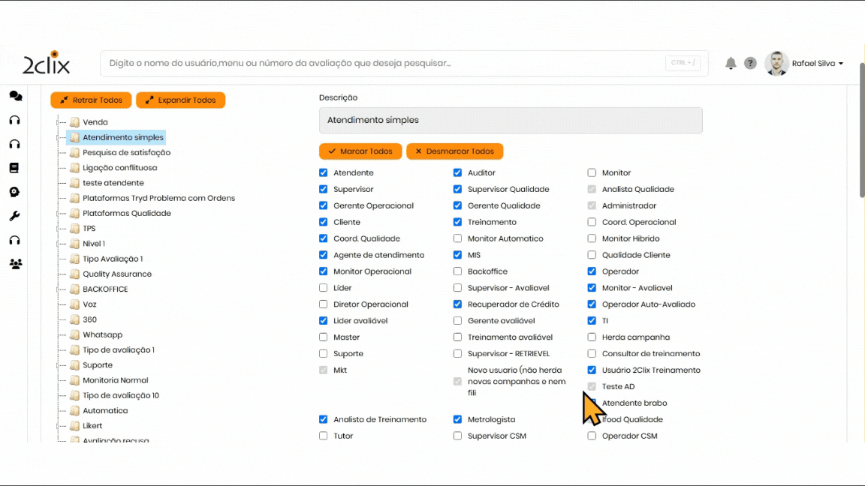The width and height of the screenshot is (865, 486).
Task: Open the head-with-gear sidebar icon
Action: tap(14, 192)
